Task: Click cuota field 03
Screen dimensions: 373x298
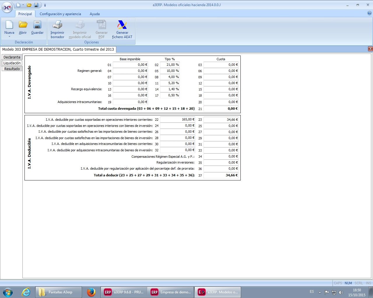Action: (x=221, y=65)
